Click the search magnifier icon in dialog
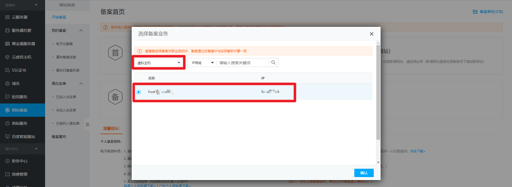The image size is (512, 187). tap(273, 63)
